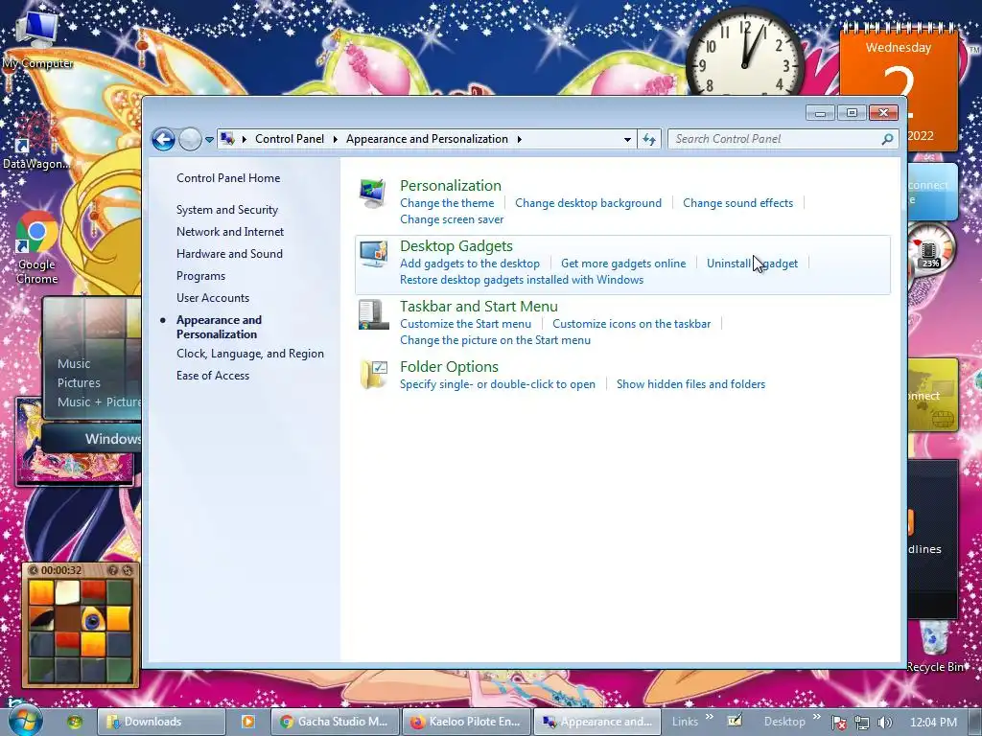Open Taskbar and Start Menu heading
This screenshot has height=736, width=982.
click(x=479, y=306)
